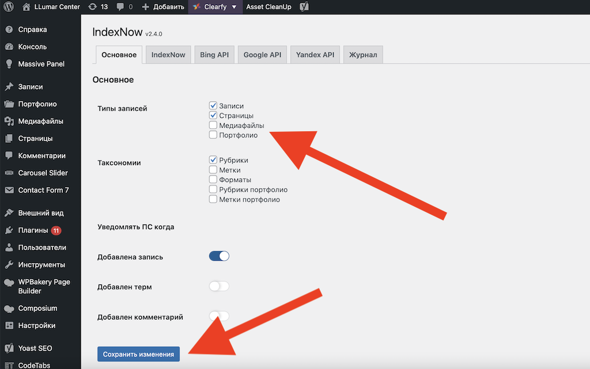Open the Yandex API tab
The image size is (590, 369).
(315, 55)
